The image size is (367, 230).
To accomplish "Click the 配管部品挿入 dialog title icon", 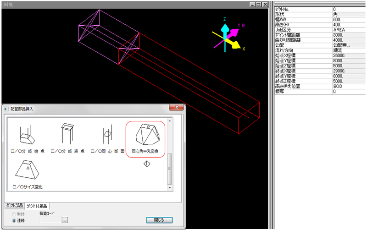I will pyautogui.click(x=6, y=109).
